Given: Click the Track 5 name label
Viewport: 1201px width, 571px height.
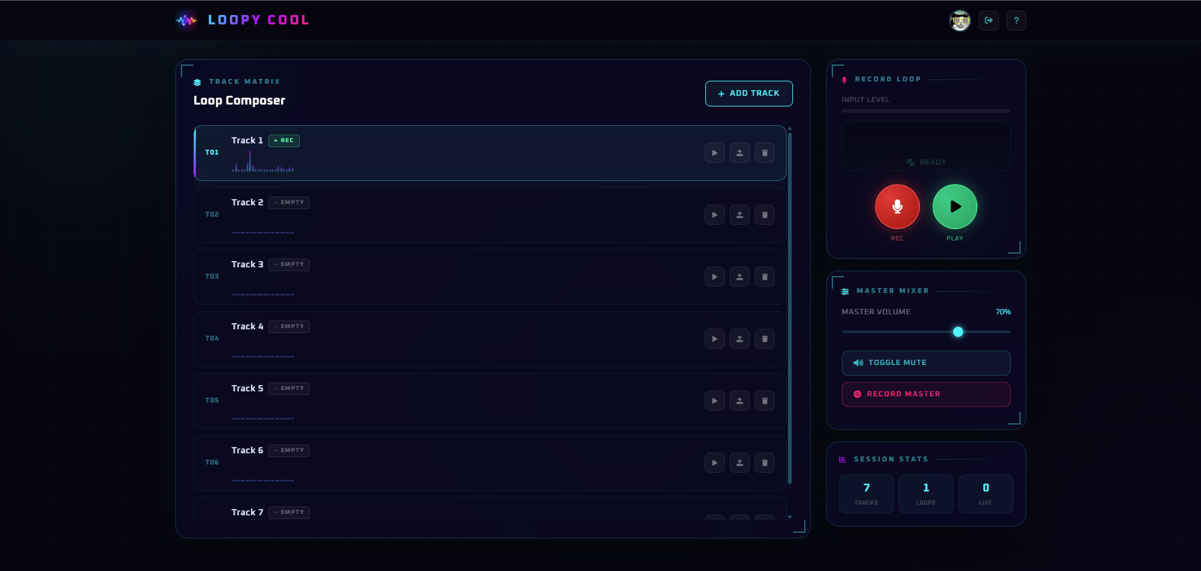Looking at the screenshot, I should [247, 388].
